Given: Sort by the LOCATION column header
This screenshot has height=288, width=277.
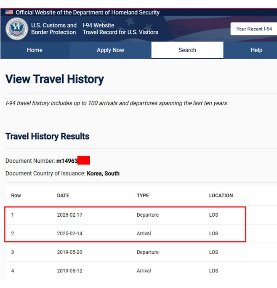Looking at the screenshot, I should pyautogui.click(x=221, y=196).
